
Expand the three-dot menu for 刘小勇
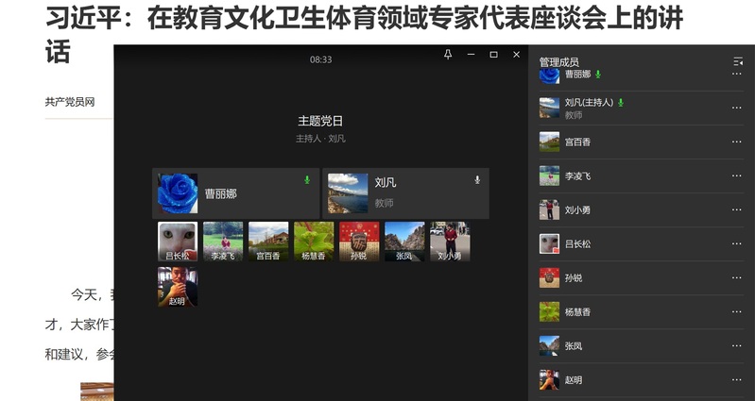[x=737, y=209]
